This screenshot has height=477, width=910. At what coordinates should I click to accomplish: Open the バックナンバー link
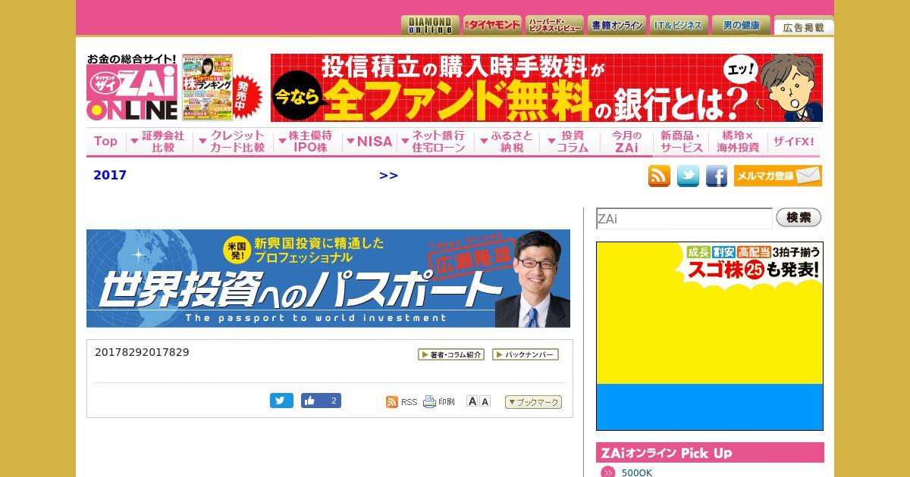coord(526,354)
